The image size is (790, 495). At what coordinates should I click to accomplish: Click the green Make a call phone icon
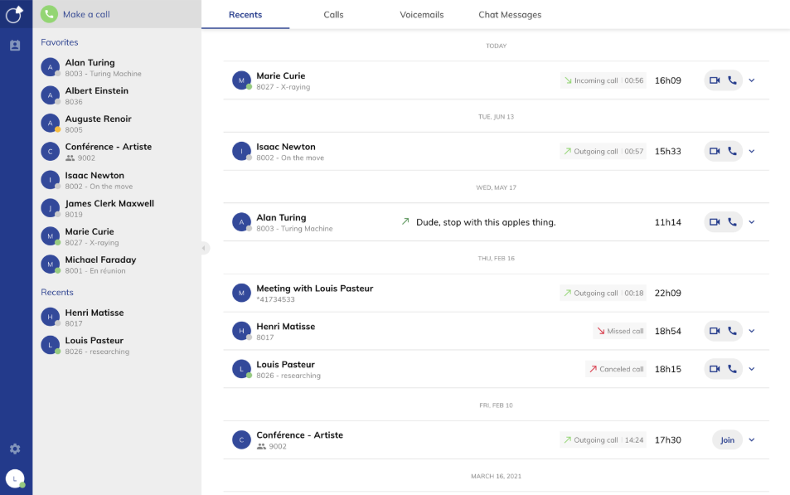(50, 14)
